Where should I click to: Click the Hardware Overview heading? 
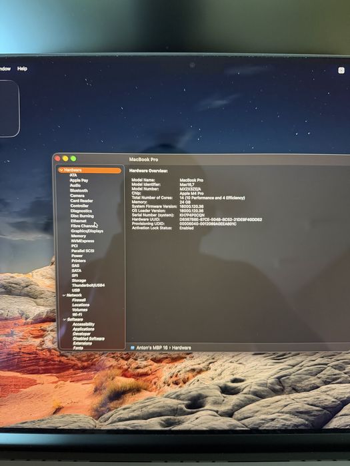point(148,171)
